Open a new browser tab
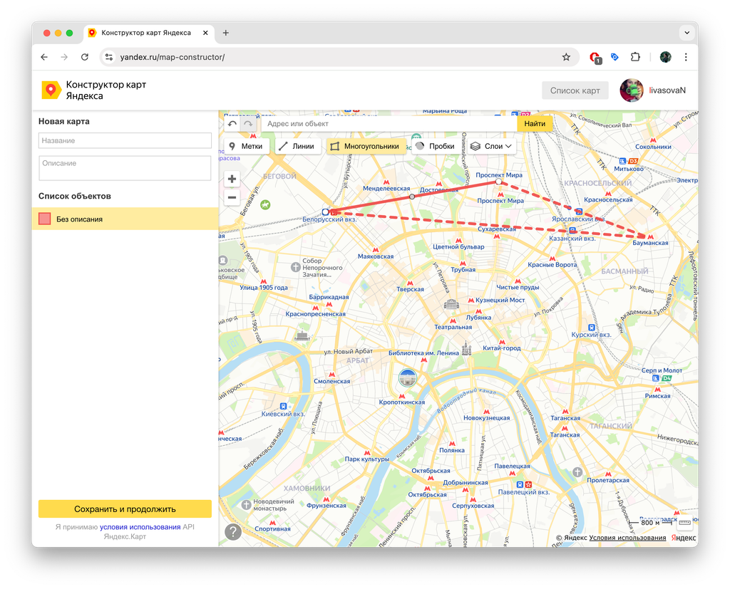 click(226, 33)
